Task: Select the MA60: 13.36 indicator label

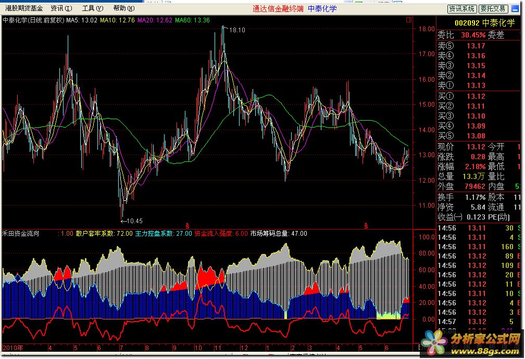Action: tap(192, 20)
